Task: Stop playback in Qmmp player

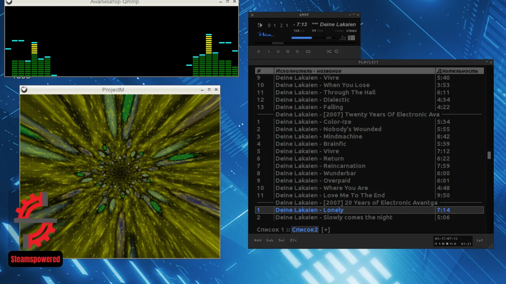Action: [x=288, y=52]
